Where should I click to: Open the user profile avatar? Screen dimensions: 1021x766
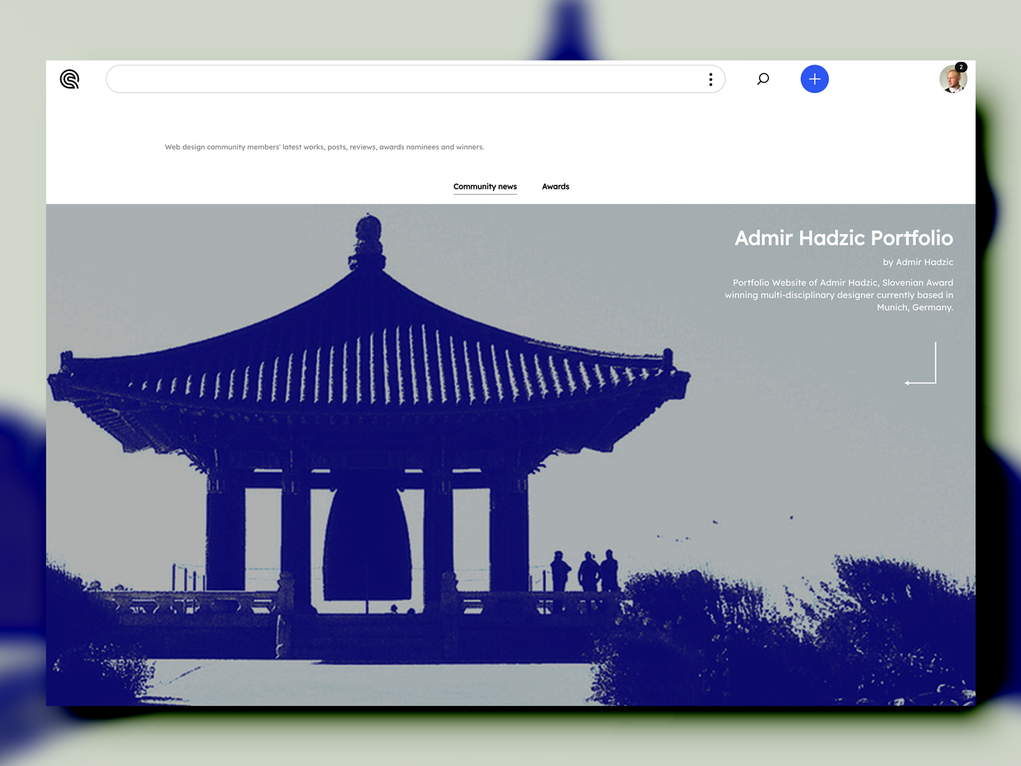[951, 81]
